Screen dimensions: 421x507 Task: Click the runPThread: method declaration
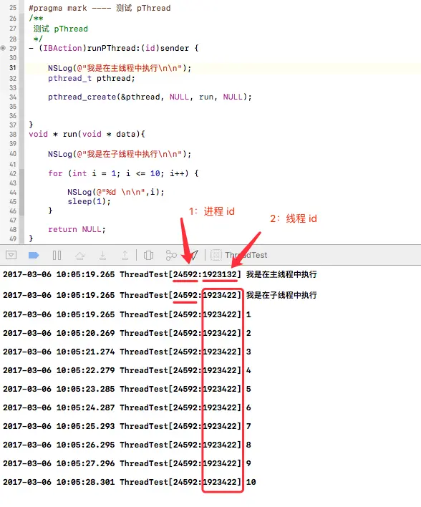114,48
